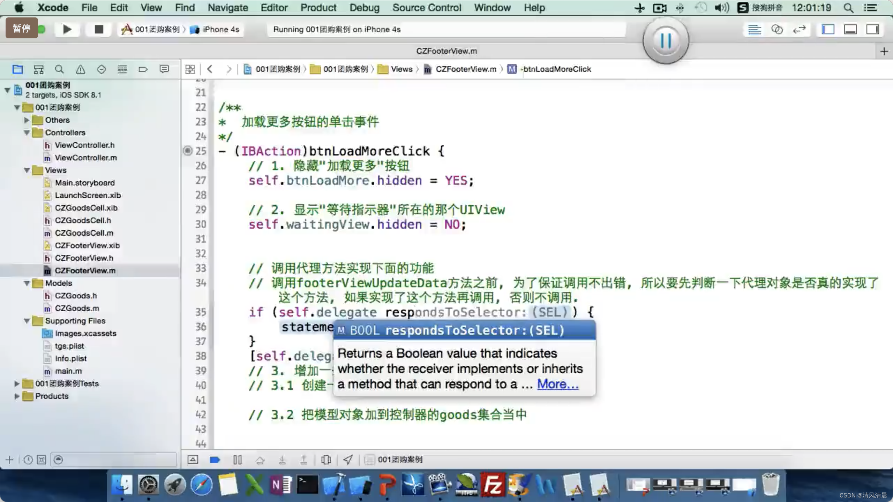Expand the Others folder
Viewport: 893px width, 502px height.
tap(27, 120)
